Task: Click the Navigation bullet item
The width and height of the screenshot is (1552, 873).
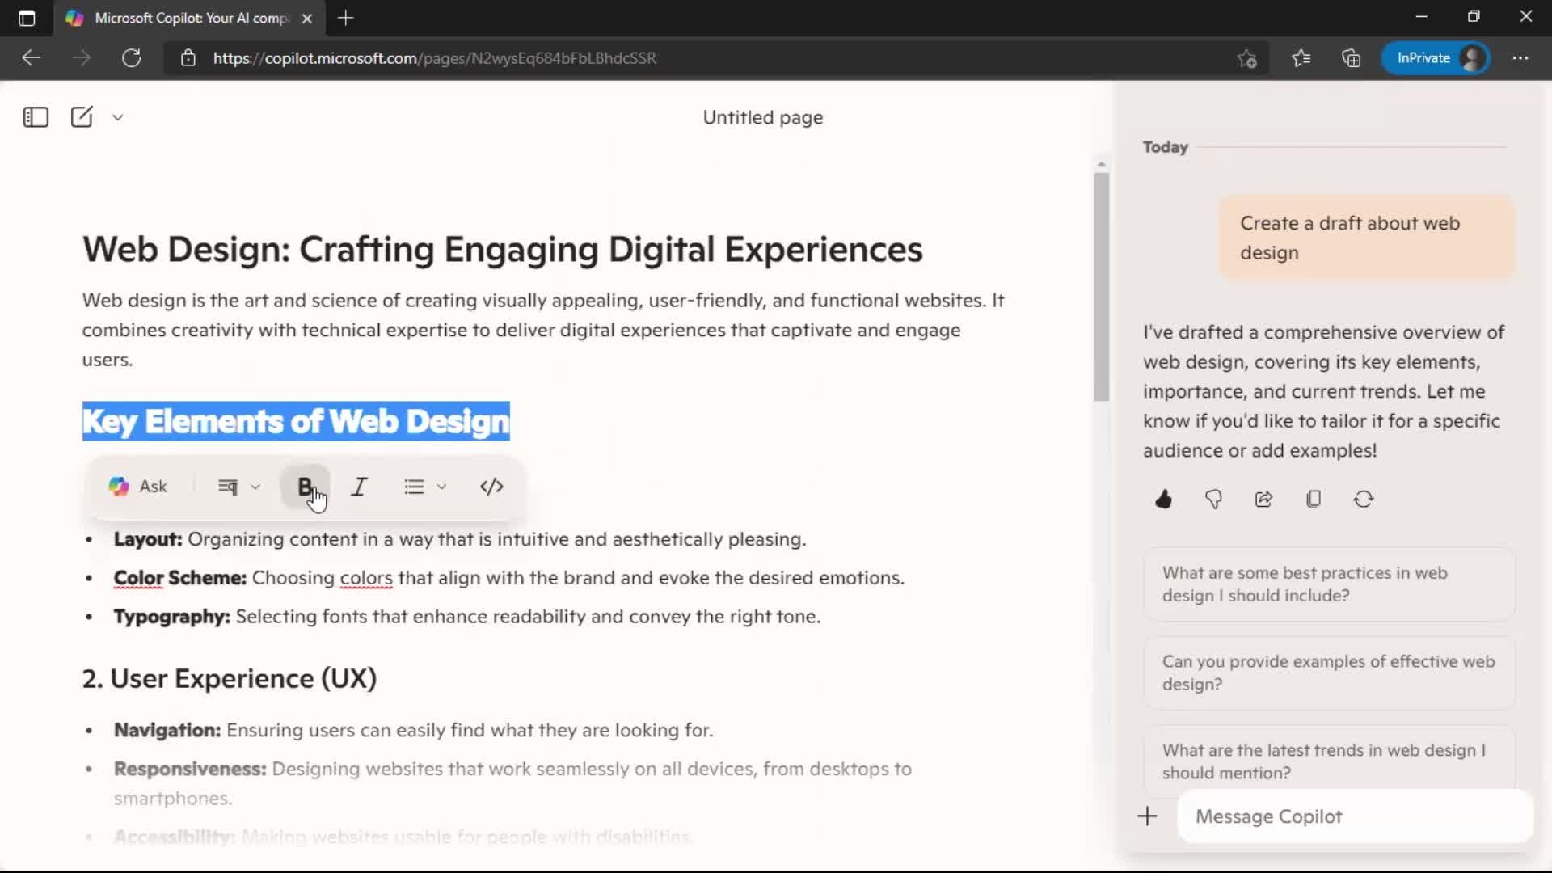Action: tap(413, 730)
